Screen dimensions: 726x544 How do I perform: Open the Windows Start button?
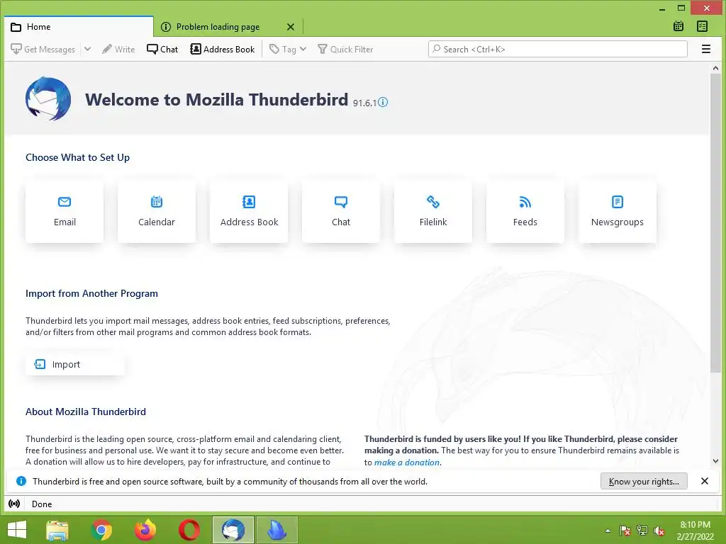click(17, 530)
